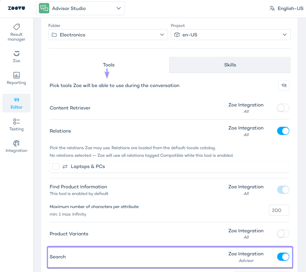
Task: Click the Laptops & PCs relation row
Action: [169, 166]
